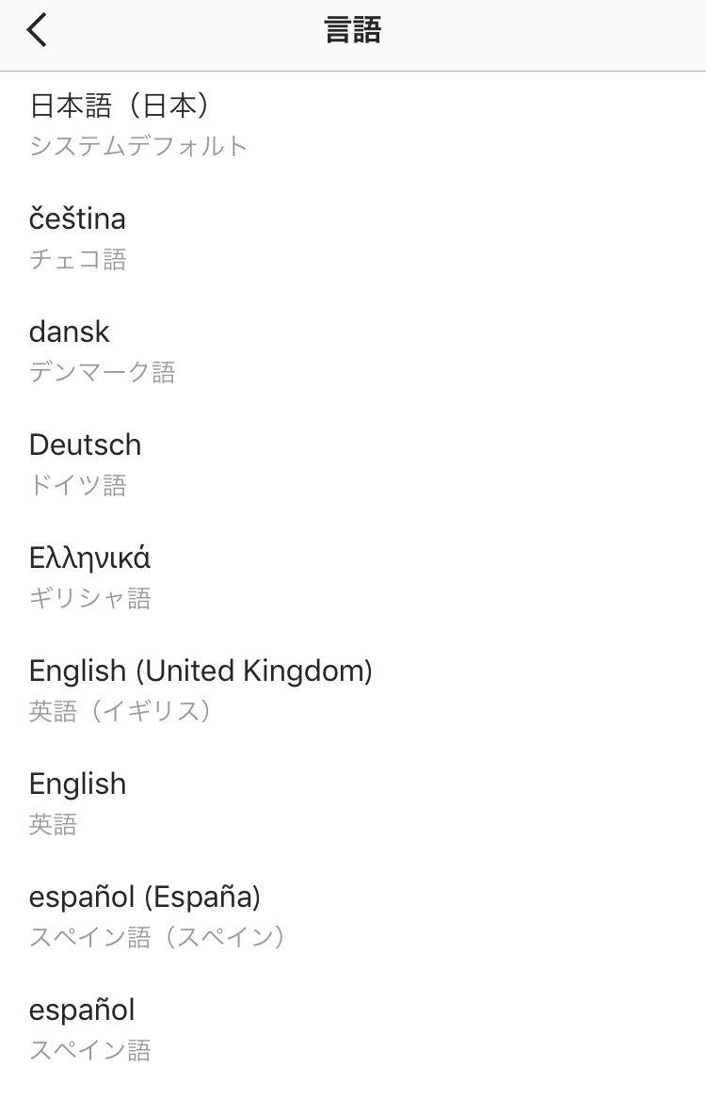Tap the back arrow icon

[37, 31]
